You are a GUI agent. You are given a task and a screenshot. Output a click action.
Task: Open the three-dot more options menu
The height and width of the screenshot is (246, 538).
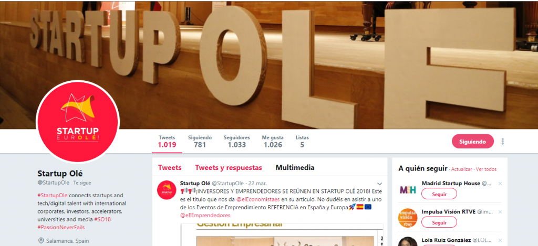pos(502,142)
